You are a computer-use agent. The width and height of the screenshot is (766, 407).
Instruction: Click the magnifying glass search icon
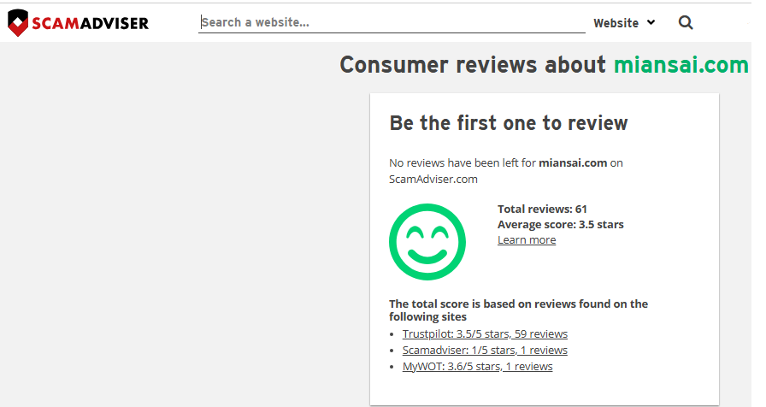[x=686, y=22]
